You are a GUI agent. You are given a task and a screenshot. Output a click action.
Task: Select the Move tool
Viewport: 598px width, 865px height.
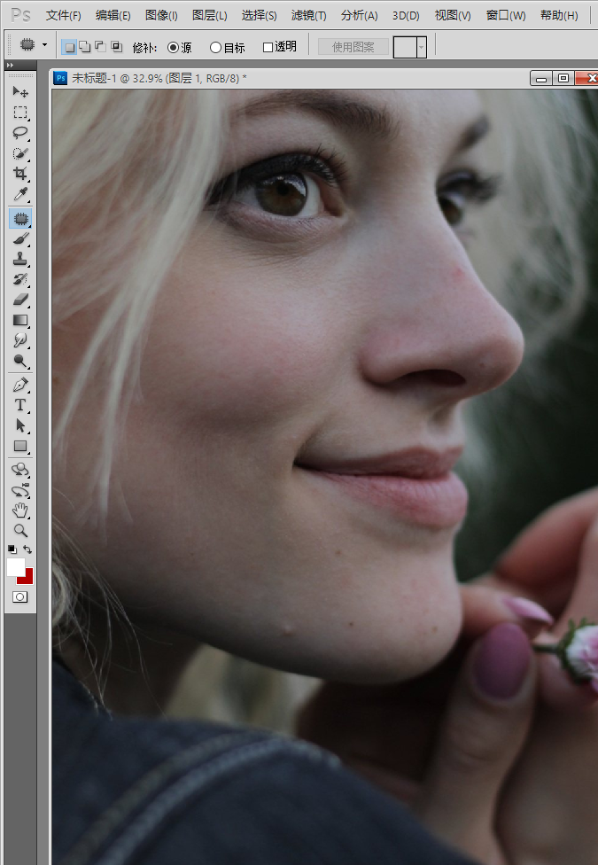point(20,91)
